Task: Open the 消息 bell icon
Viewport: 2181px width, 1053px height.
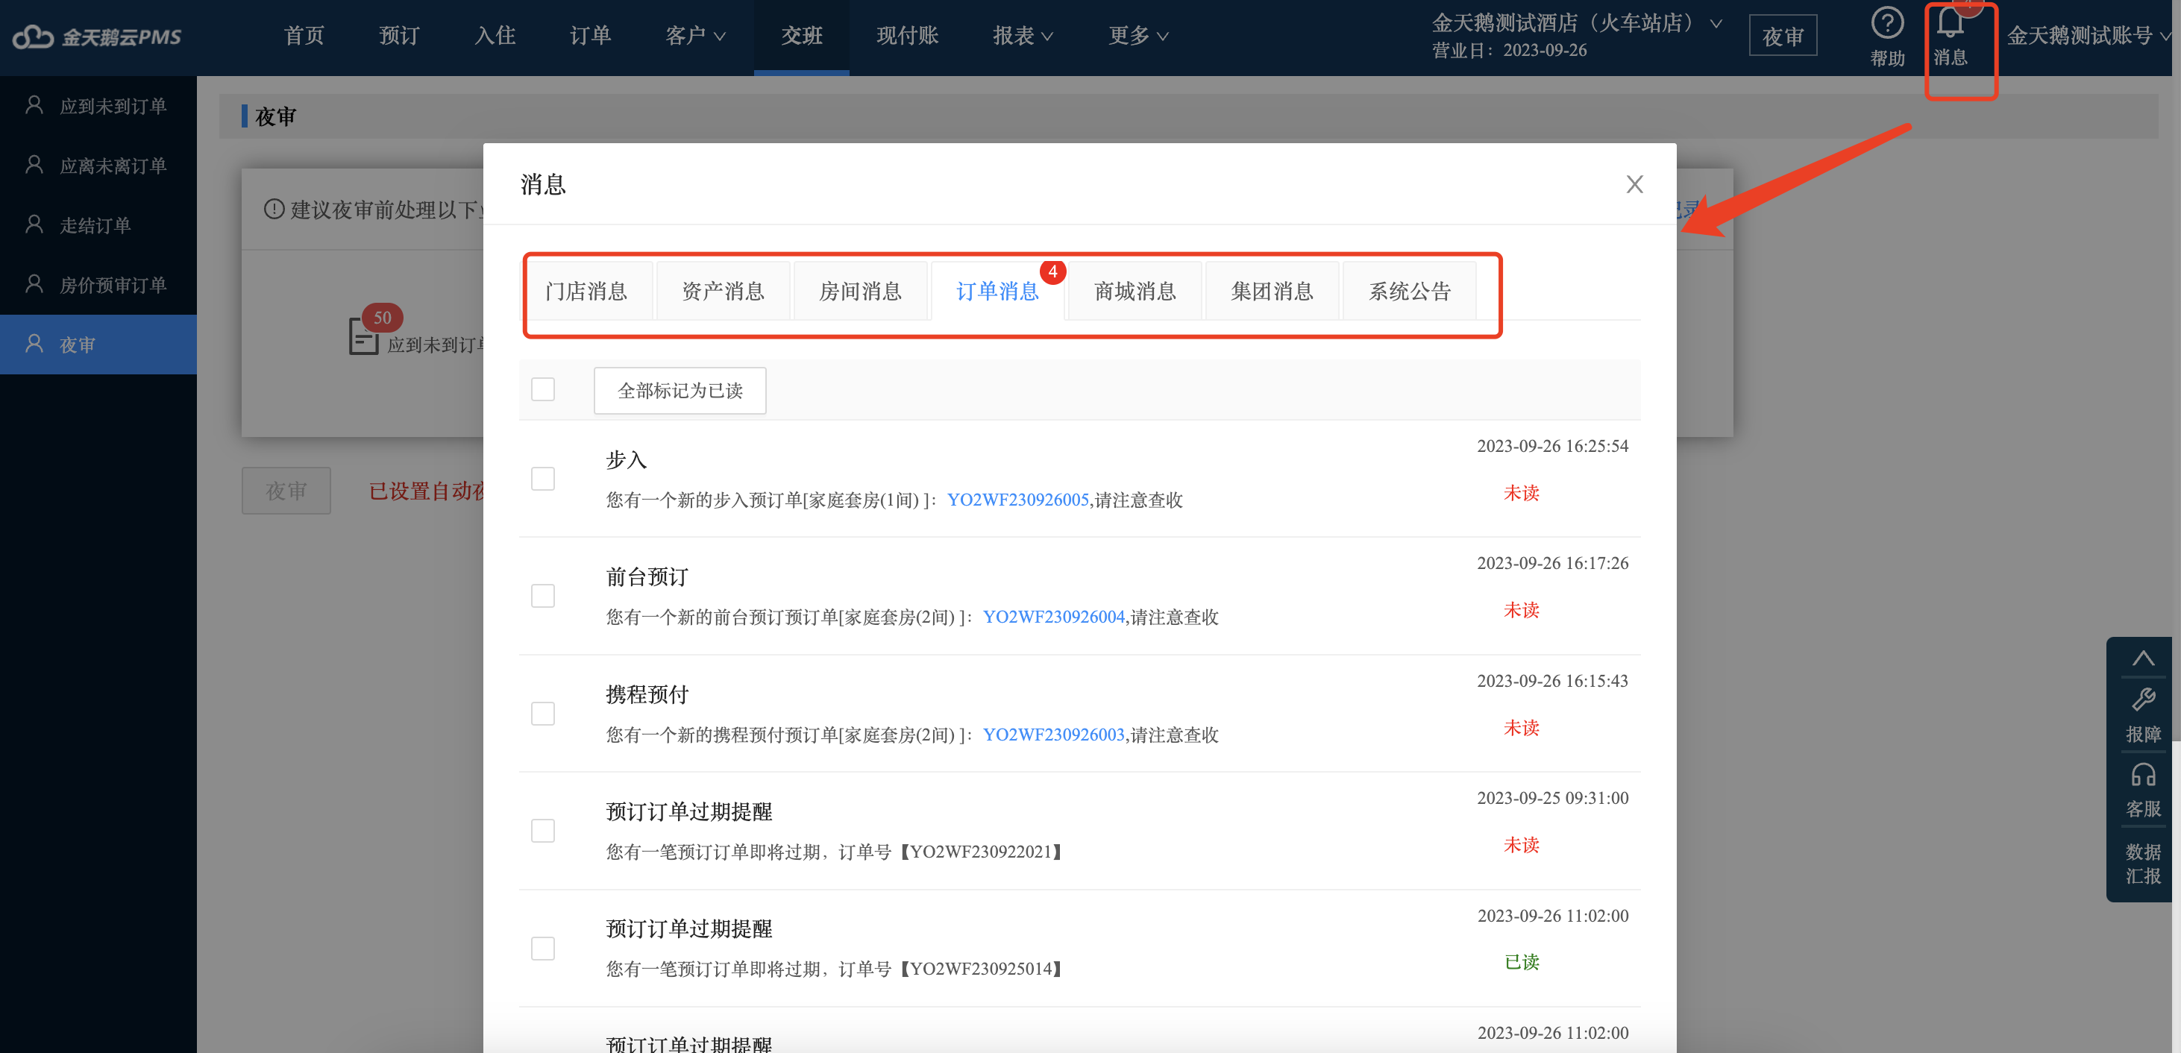Action: click(1950, 24)
